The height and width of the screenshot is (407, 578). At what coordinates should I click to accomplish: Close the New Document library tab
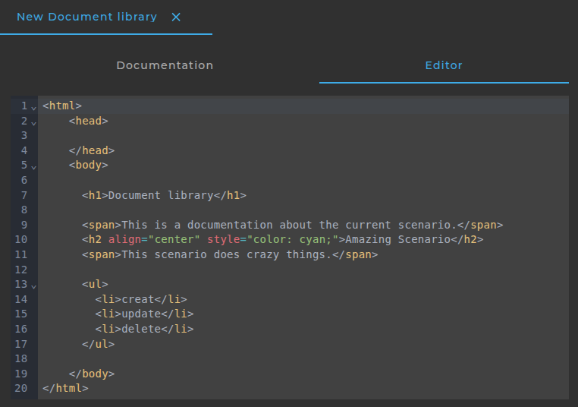176,17
